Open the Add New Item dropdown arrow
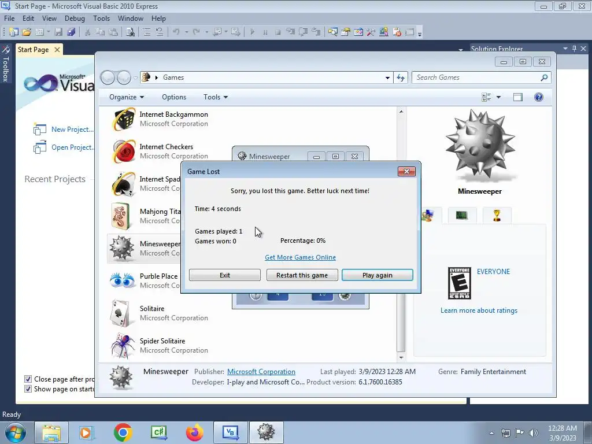The height and width of the screenshot is (444, 592). 49,32
